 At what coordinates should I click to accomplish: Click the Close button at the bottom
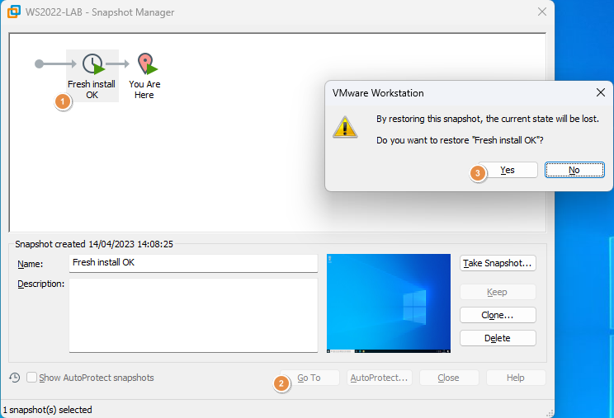449,378
